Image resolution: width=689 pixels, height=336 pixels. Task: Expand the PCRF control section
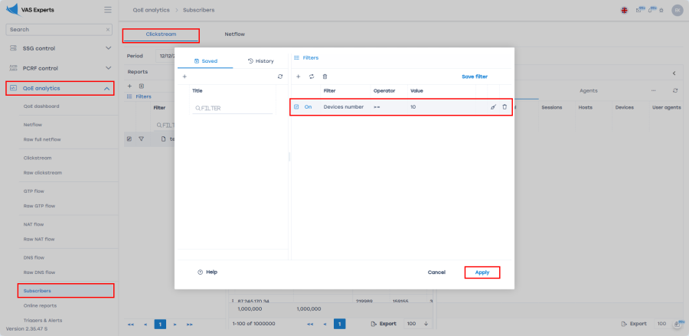pos(107,68)
